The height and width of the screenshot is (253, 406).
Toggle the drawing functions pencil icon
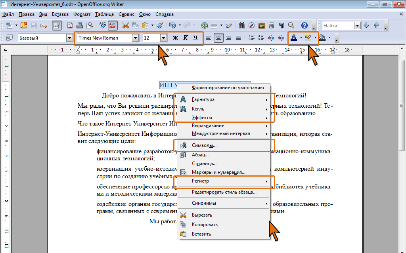(x=229, y=25)
